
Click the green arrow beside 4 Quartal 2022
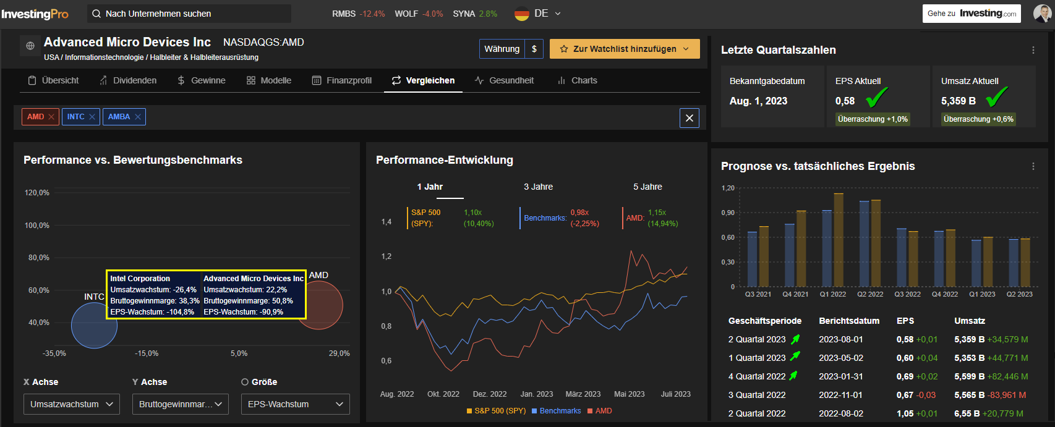(793, 375)
